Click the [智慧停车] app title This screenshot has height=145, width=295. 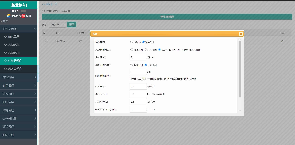[19, 5]
